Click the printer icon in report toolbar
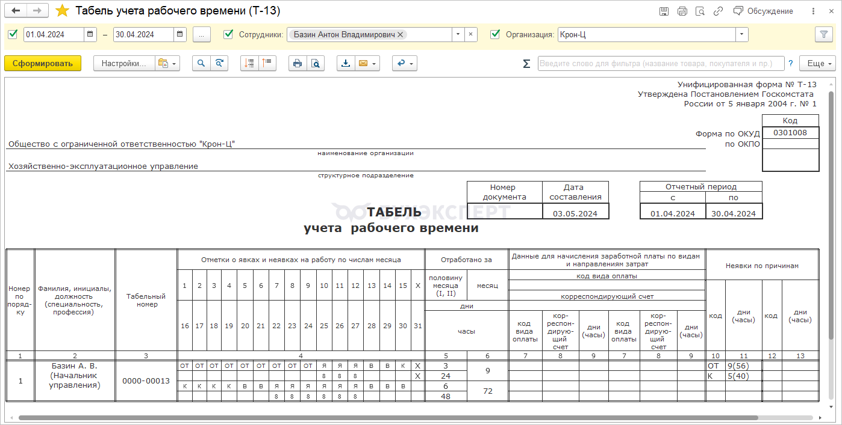This screenshot has height=425, width=842. coord(297,63)
